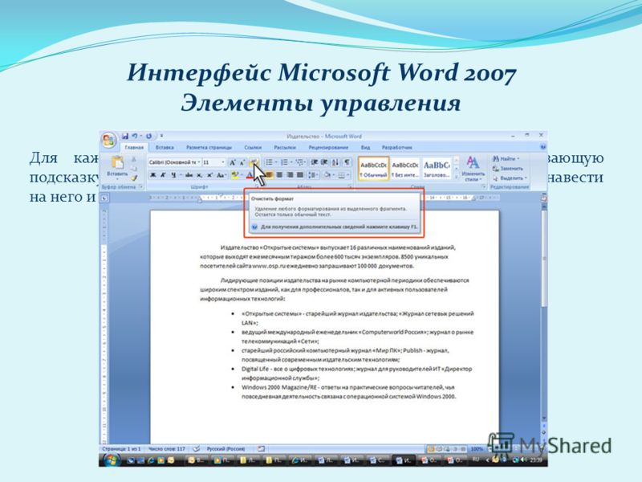Screen dimensions: 642x482
Task: Open the Вид ribbon tab
Action: tap(365, 148)
